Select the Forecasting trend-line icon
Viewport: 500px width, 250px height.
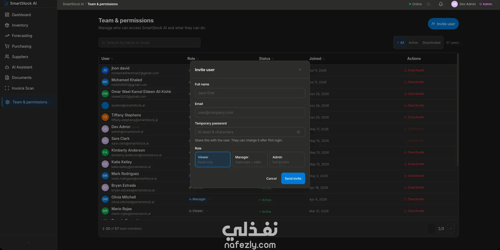point(7,36)
